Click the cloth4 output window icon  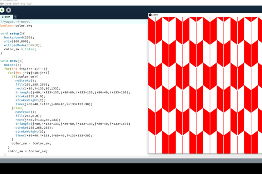150,15
